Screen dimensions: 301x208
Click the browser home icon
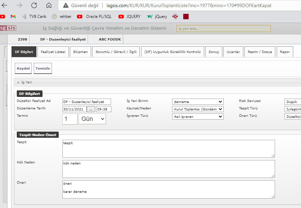(49, 5)
